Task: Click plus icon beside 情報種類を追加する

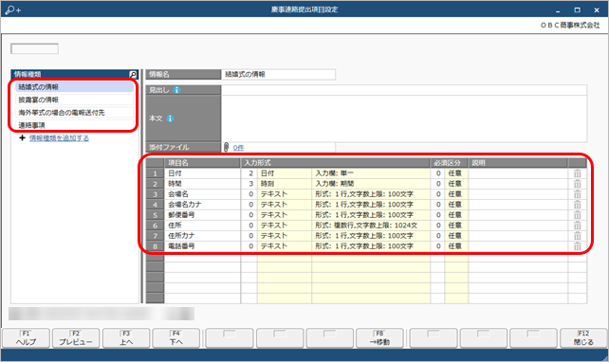Action: pos(22,138)
